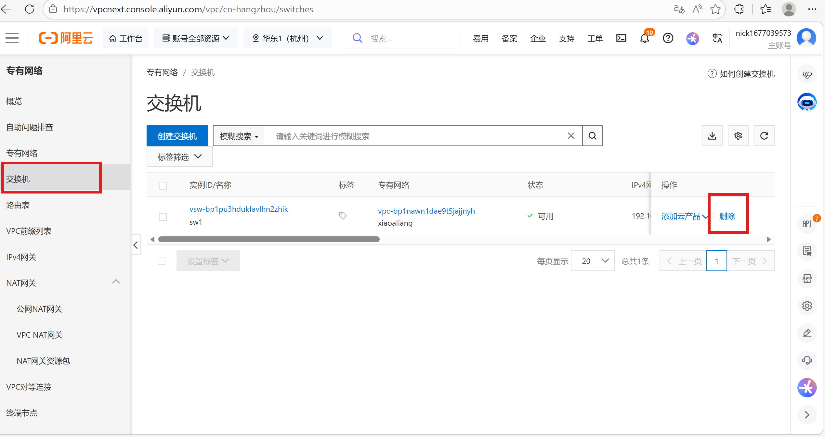The image size is (825, 437).
Task: Open column settings gear icon
Action: point(738,136)
